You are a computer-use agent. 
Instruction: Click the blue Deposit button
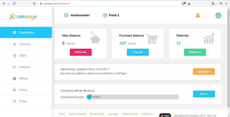tap(138, 52)
